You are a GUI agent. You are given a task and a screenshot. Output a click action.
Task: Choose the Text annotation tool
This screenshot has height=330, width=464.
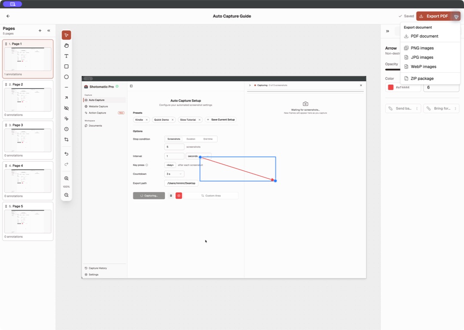point(66,56)
